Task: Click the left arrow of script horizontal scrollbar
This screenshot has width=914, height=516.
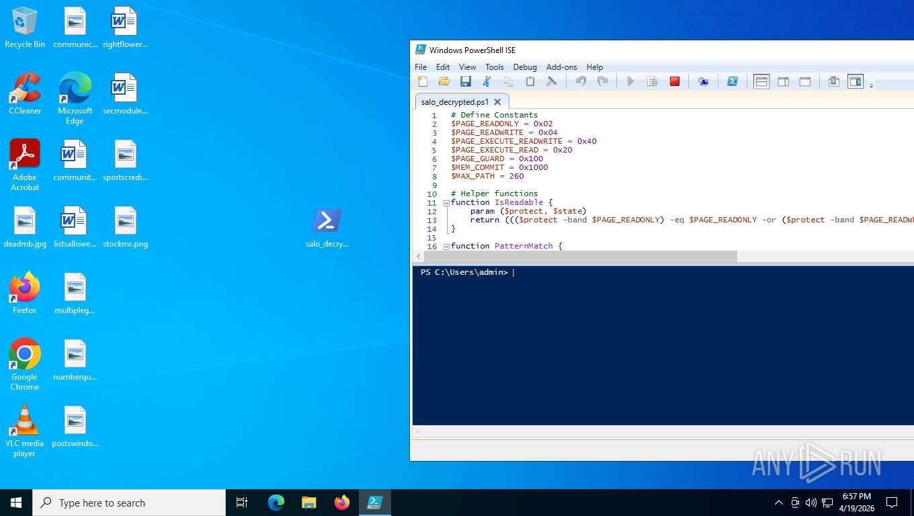Action: 418,257
